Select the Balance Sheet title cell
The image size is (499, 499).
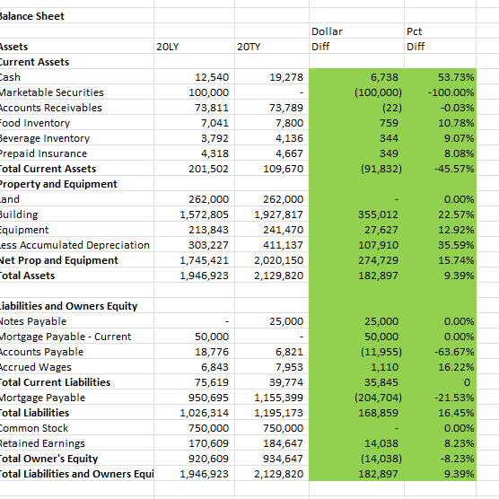76,15
